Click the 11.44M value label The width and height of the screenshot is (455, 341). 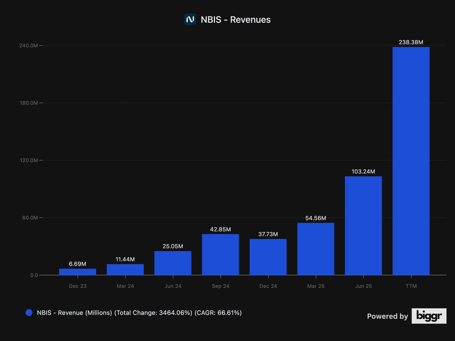(x=125, y=260)
